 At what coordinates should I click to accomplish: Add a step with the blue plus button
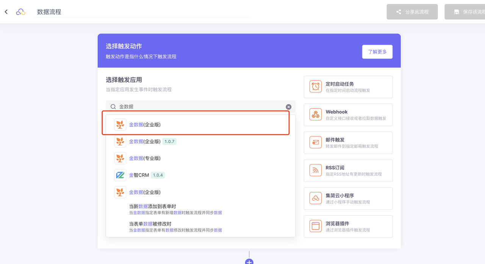coord(249,261)
